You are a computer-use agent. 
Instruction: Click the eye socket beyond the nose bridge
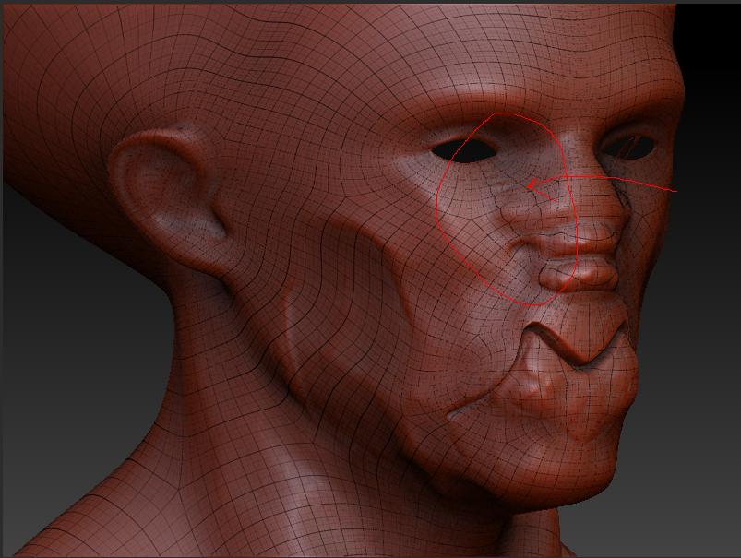629,146
